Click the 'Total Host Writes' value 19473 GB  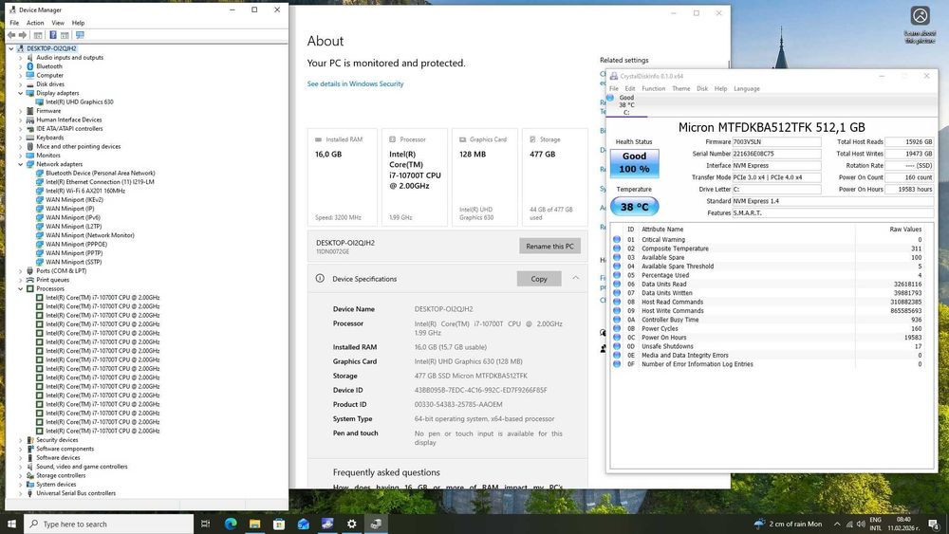(909, 155)
